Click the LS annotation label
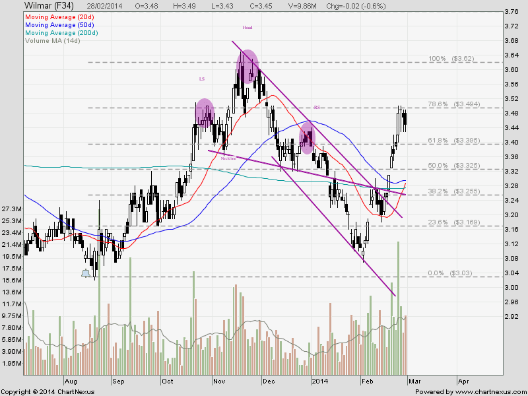 [202, 79]
